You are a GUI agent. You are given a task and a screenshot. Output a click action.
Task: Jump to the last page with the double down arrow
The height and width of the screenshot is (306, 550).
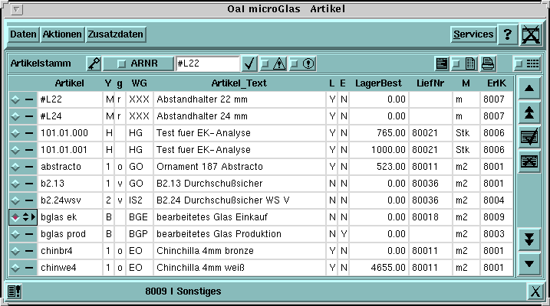pos(529,239)
